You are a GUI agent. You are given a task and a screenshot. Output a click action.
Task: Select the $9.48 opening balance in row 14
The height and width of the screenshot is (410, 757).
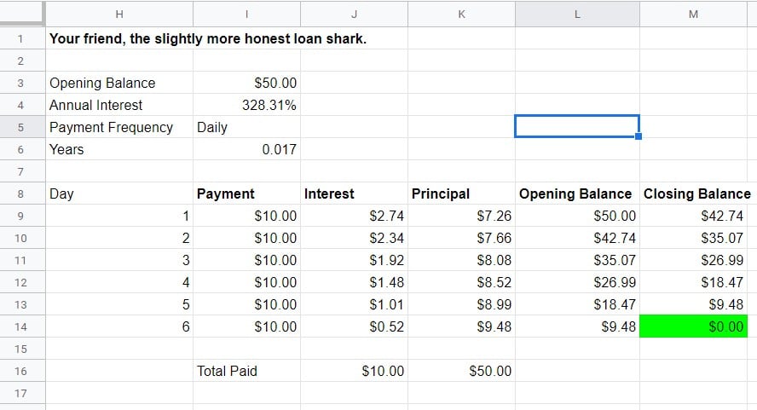coord(577,327)
